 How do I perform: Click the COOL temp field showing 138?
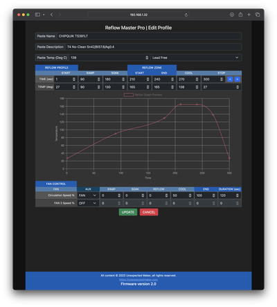(x=188, y=87)
